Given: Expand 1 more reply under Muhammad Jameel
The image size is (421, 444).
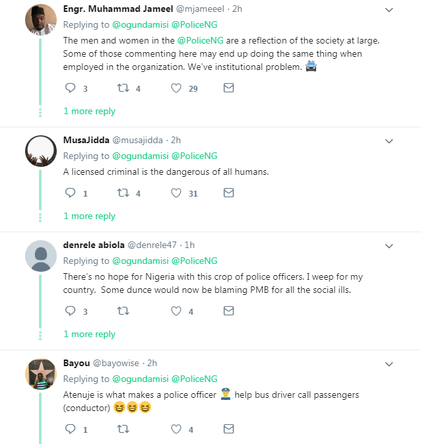Looking at the screenshot, I should click(89, 111).
